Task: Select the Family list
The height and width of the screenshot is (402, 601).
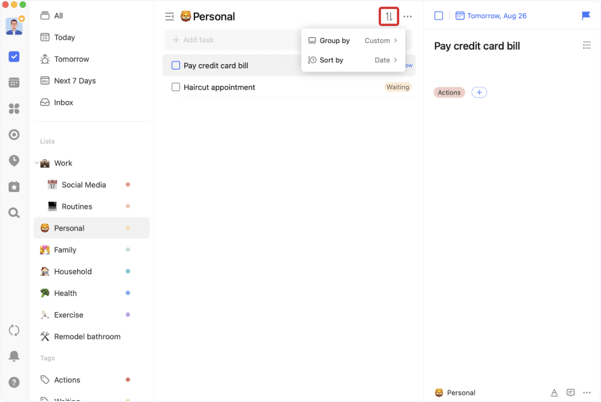Action: tap(91, 250)
